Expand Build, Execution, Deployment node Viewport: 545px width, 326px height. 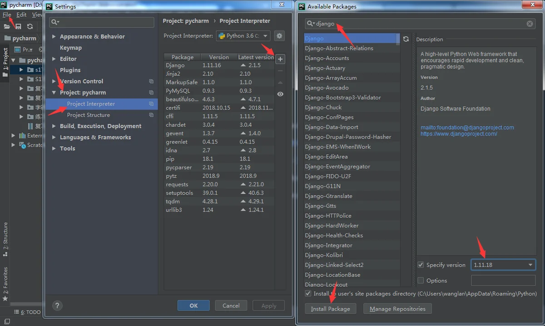tap(54, 126)
